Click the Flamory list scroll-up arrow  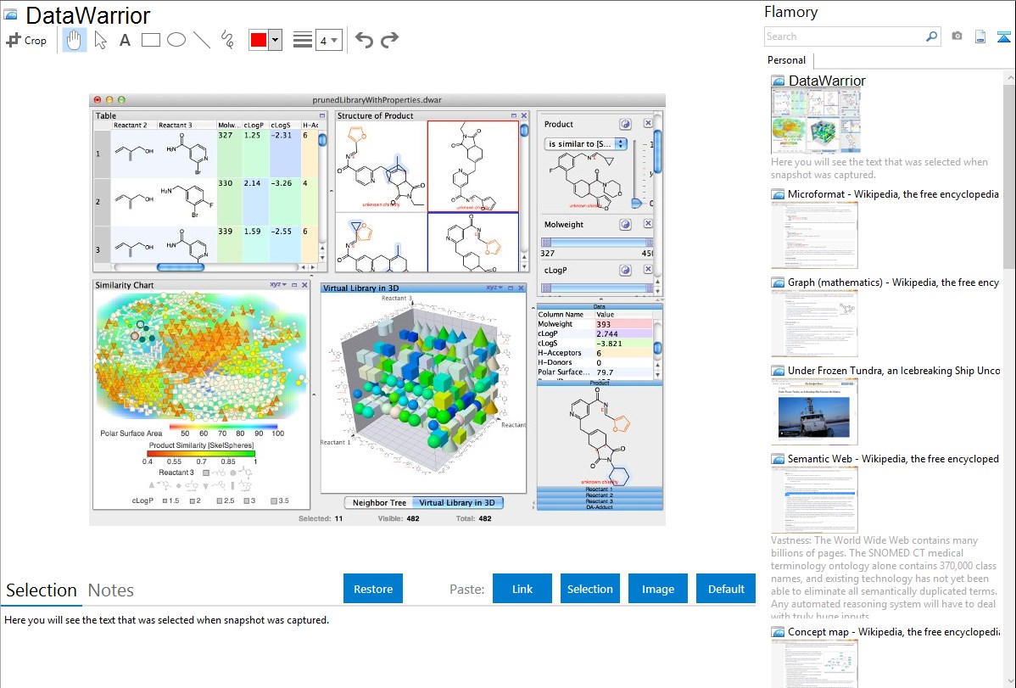click(1010, 78)
